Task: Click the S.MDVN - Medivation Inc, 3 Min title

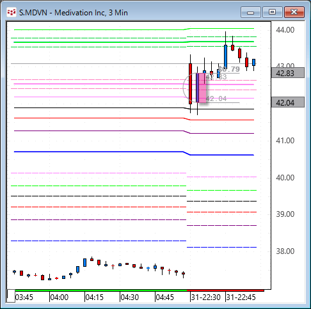Action: (x=74, y=13)
